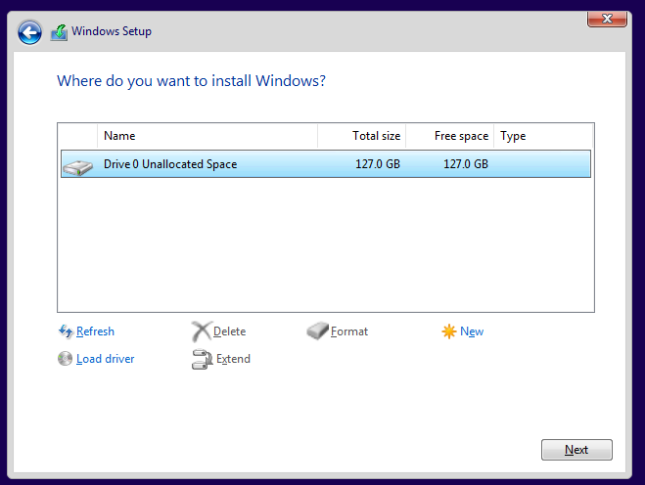Click the back arrow button

point(30,32)
